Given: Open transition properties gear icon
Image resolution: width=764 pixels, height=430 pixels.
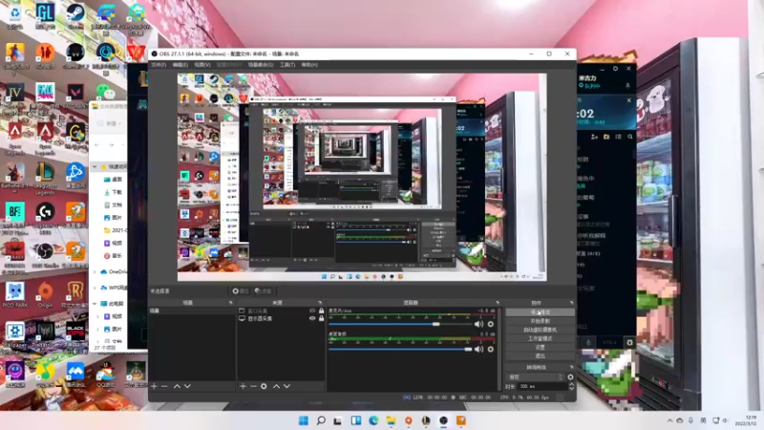Looking at the screenshot, I should click(x=570, y=376).
